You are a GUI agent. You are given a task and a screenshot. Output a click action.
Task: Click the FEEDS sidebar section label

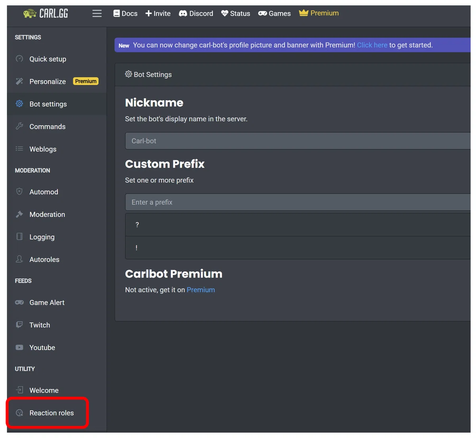pos(23,280)
